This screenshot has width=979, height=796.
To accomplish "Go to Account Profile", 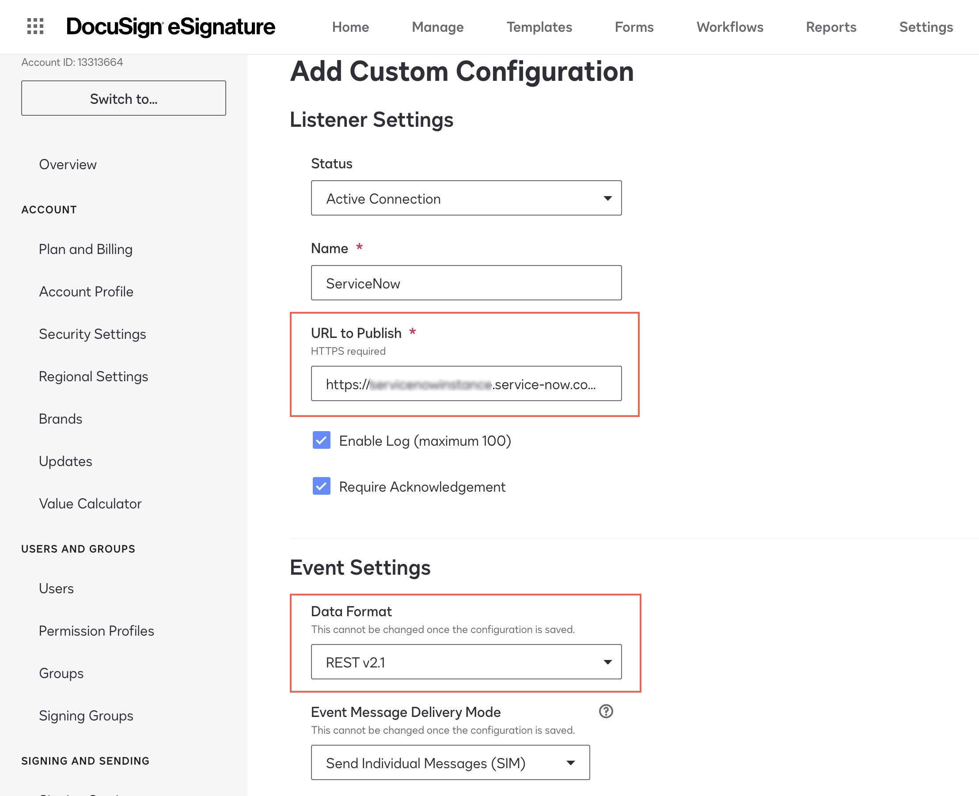I will (x=86, y=292).
